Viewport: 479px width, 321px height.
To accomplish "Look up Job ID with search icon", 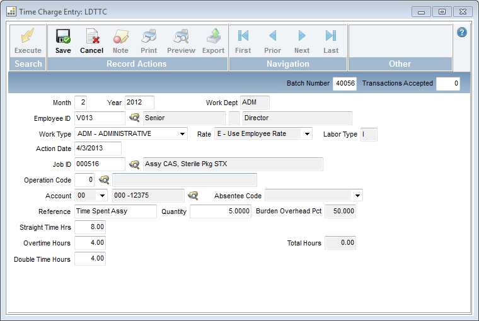I will click(x=134, y=164).
